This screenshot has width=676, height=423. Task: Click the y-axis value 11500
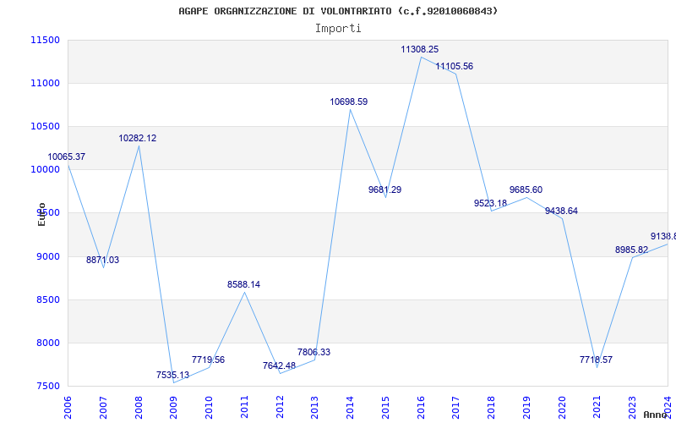(x=46, y=40)
